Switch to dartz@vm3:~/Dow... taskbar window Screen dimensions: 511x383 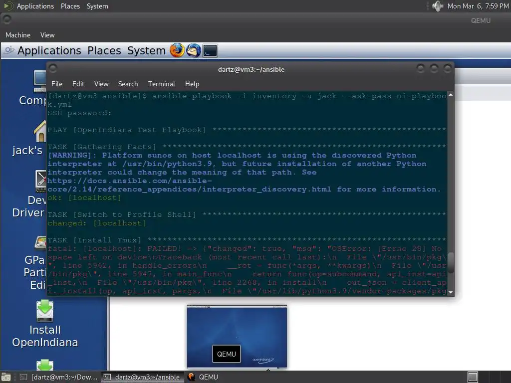click(x=59, y=377)
